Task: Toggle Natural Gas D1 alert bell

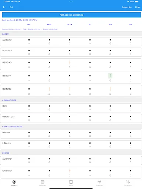Action: pos(131,120)
